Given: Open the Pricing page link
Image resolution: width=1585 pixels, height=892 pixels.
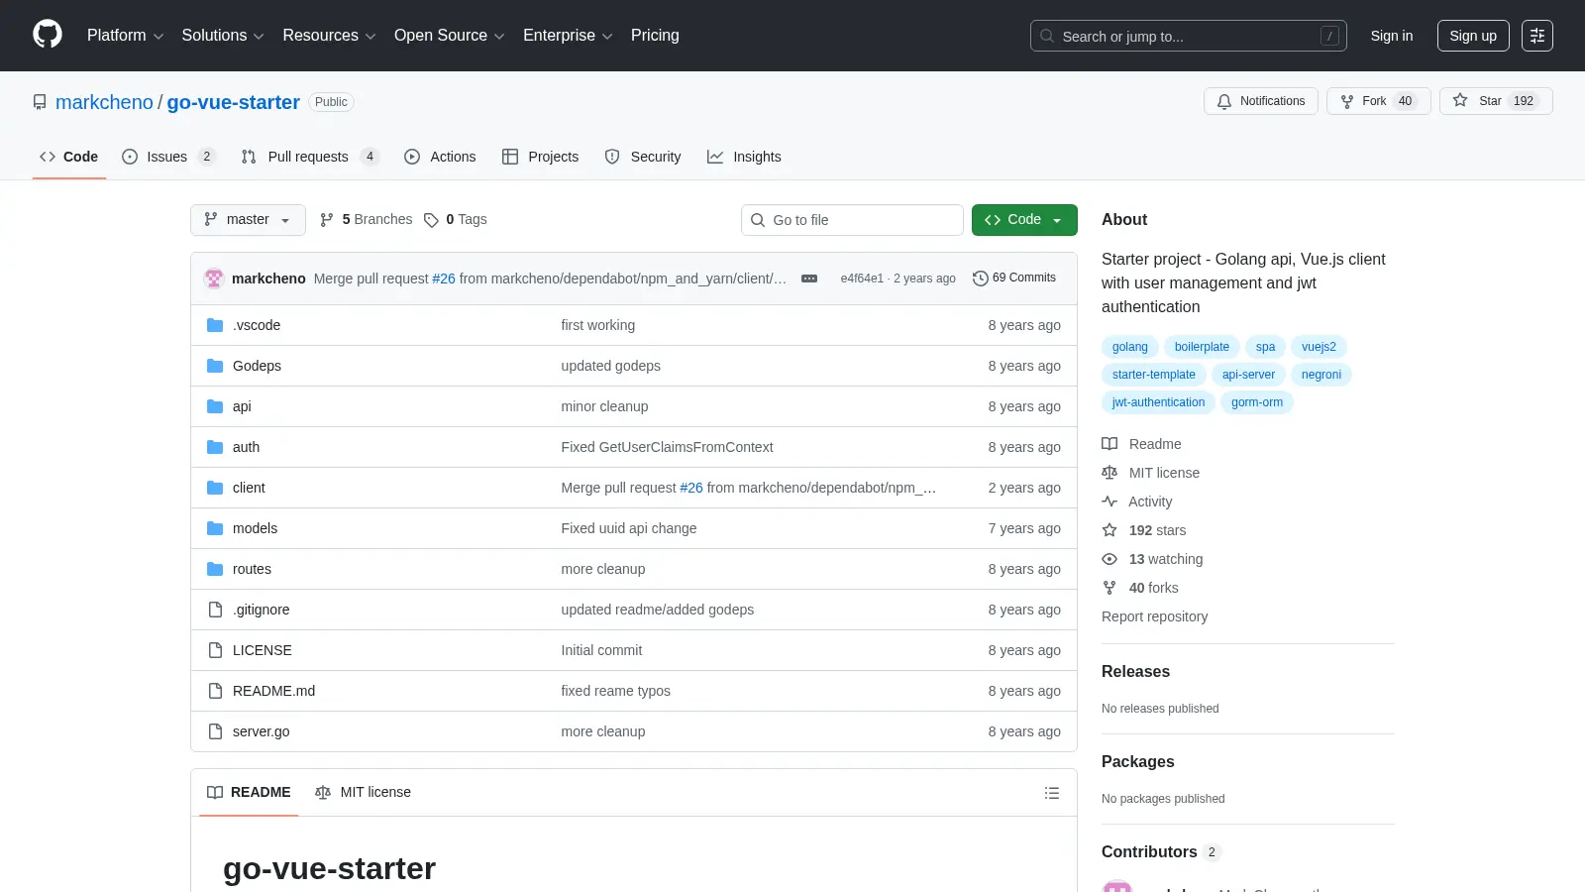Looking at the screenshot, I should click(655, 36).
